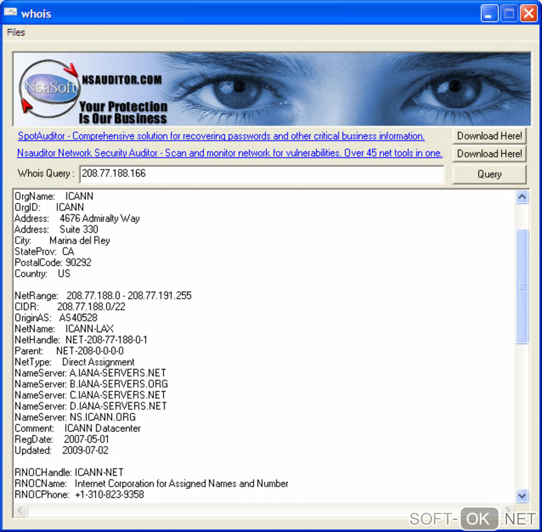Screen dimensions: 542x532
Task: Click the NameServer D.IANA-SERVERS.NET line
Action: coord(91,407)
